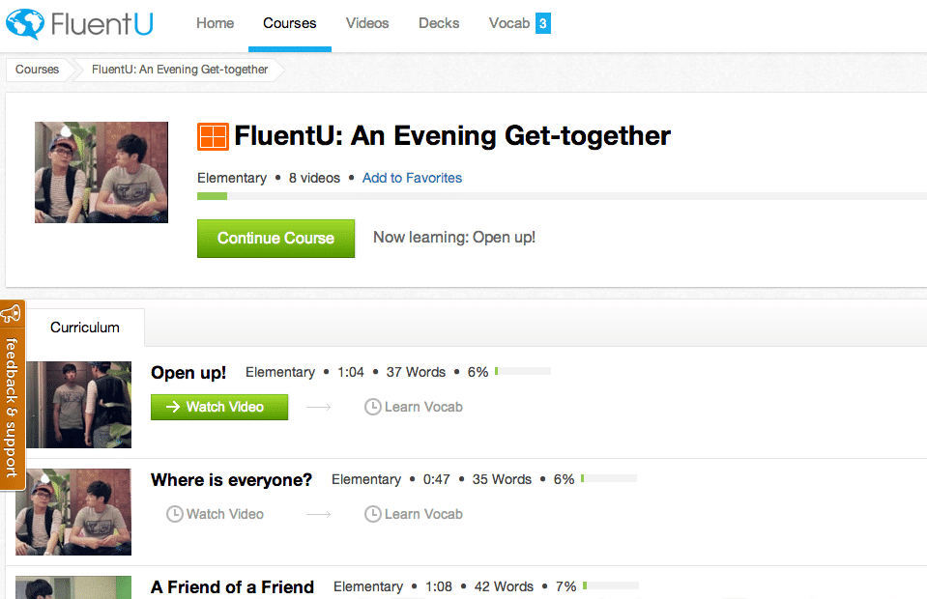927x599 pixels.
Task: Click the FluentU globe logo
Action: point(25,23)
